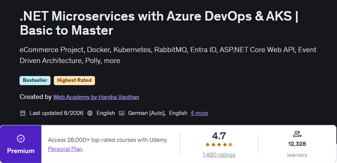Click the Last updated 8/2026 text

(56, 113)
